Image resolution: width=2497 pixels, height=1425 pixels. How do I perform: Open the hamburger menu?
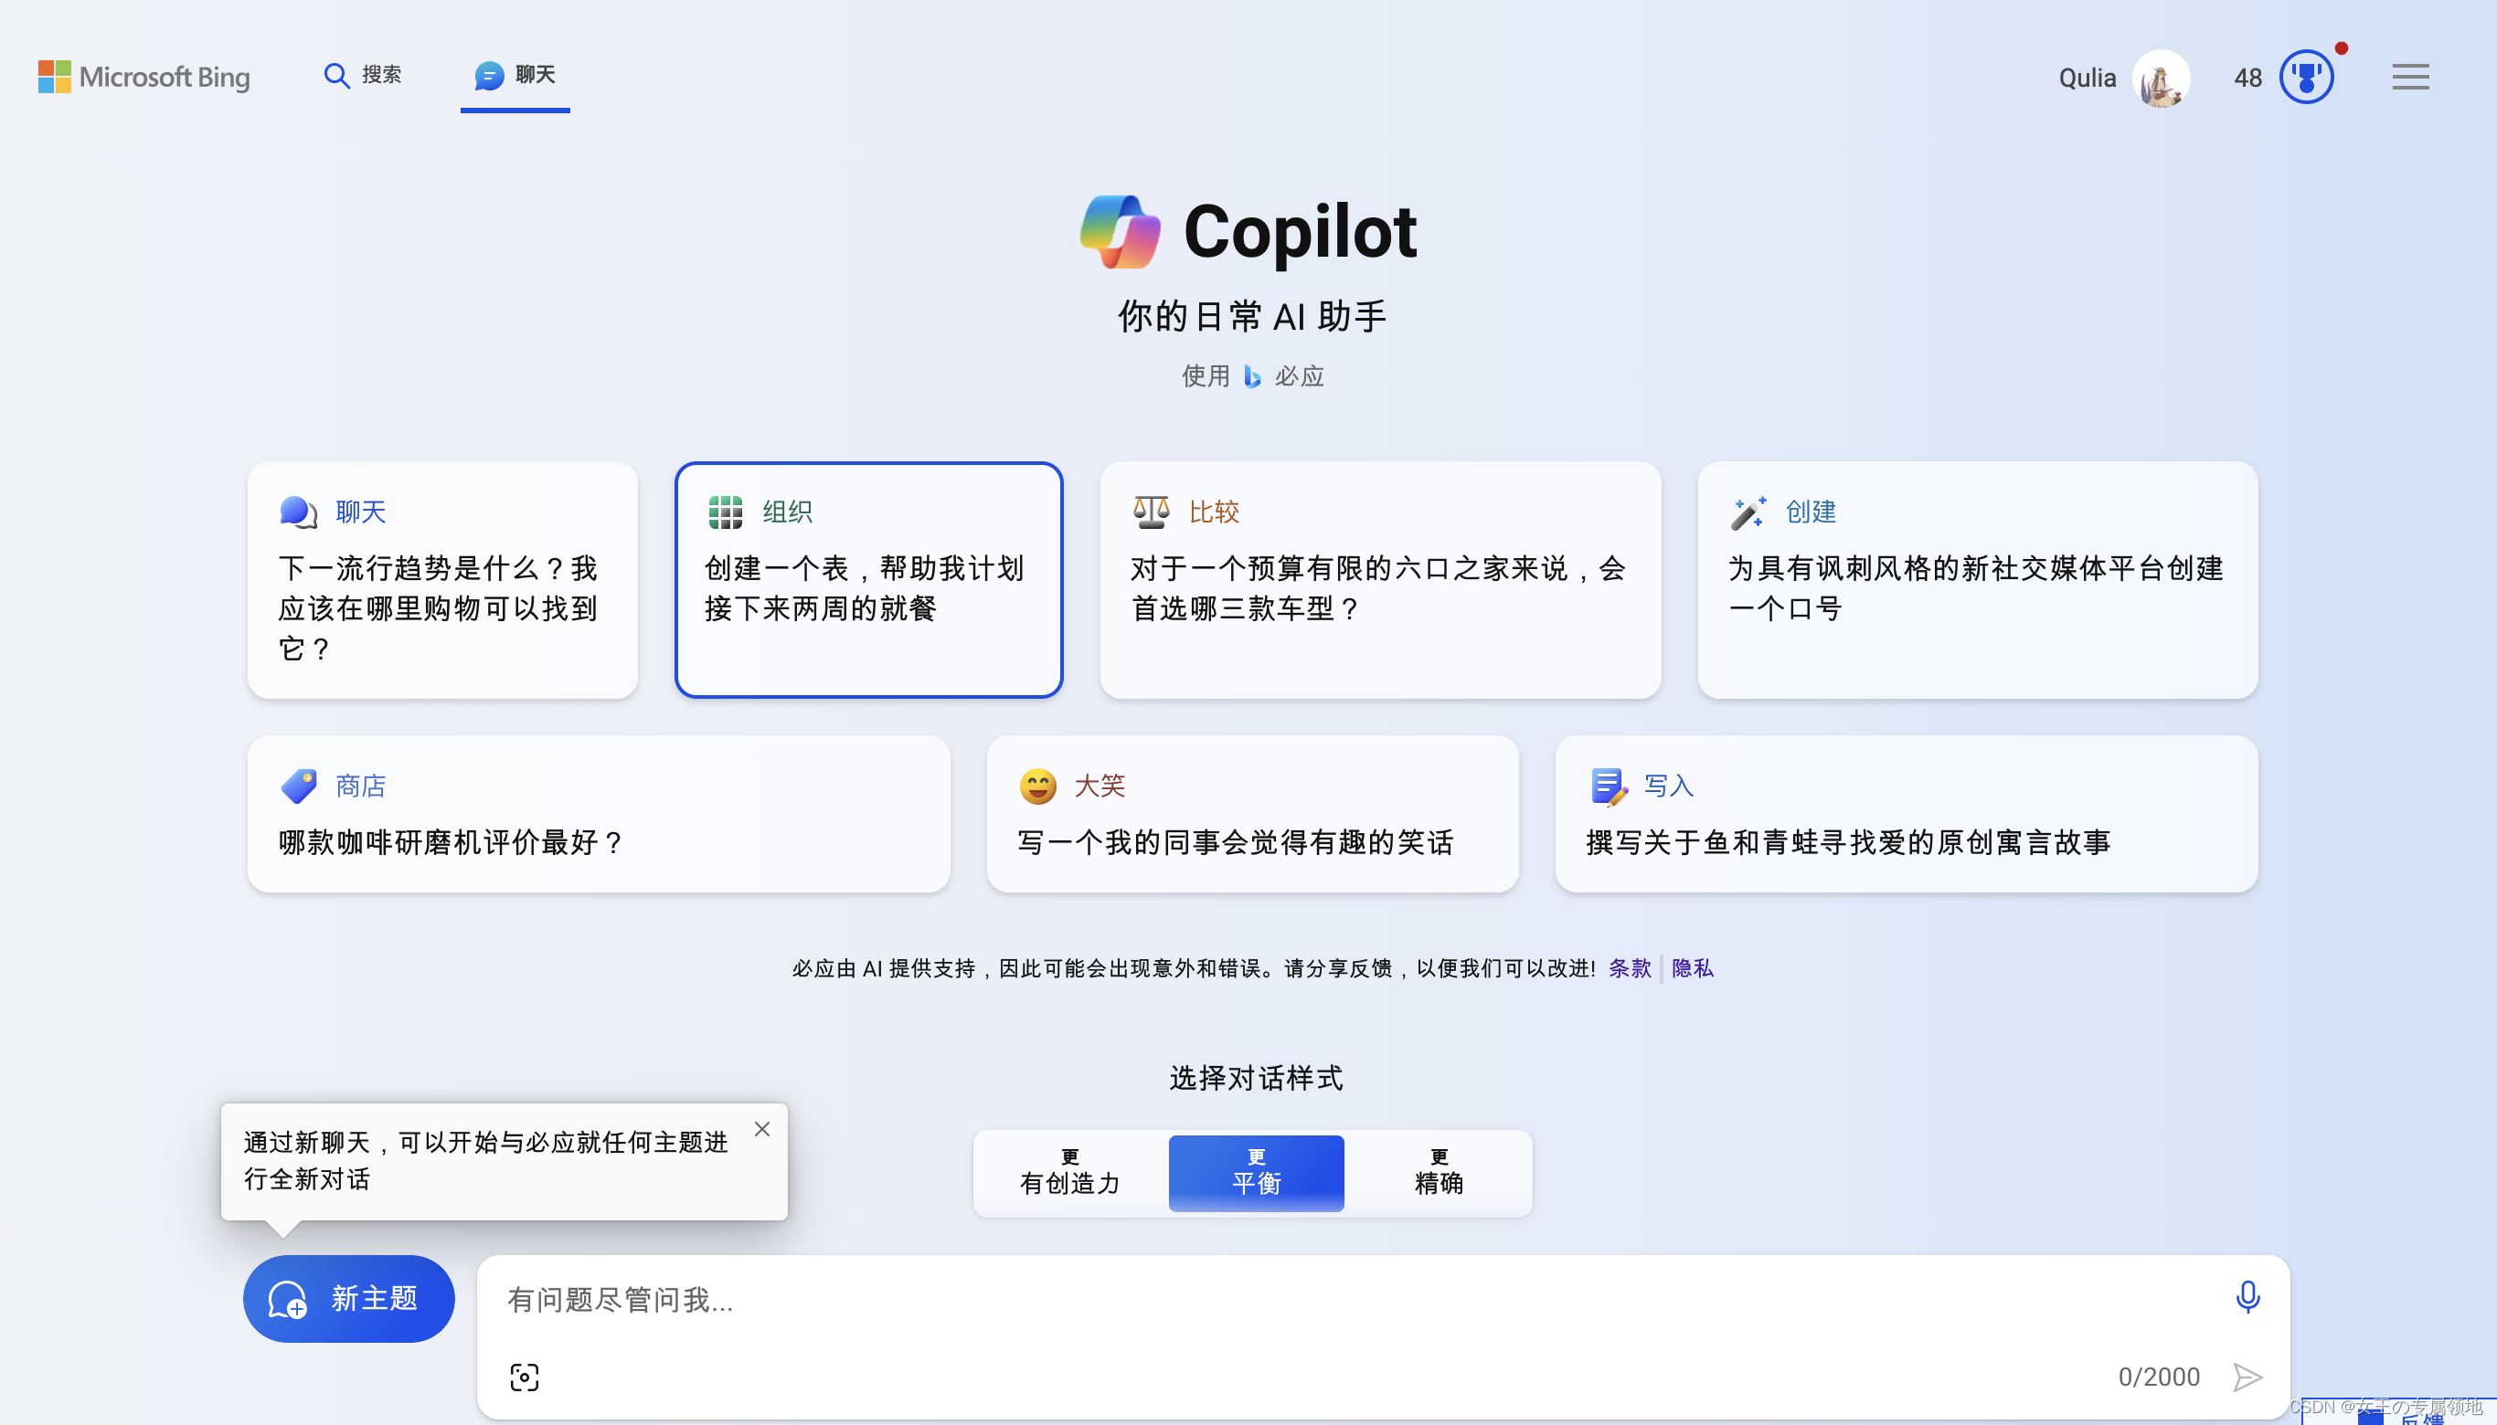click(x=2410, y=78)
